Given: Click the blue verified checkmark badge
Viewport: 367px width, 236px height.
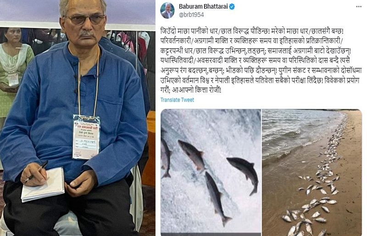Looking at the screenshot, I should pos(232,7).
